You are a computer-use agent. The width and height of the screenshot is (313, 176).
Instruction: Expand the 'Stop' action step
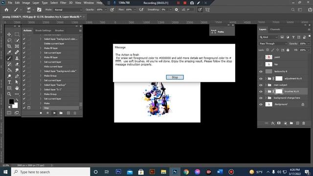click(x=41, y=108)
